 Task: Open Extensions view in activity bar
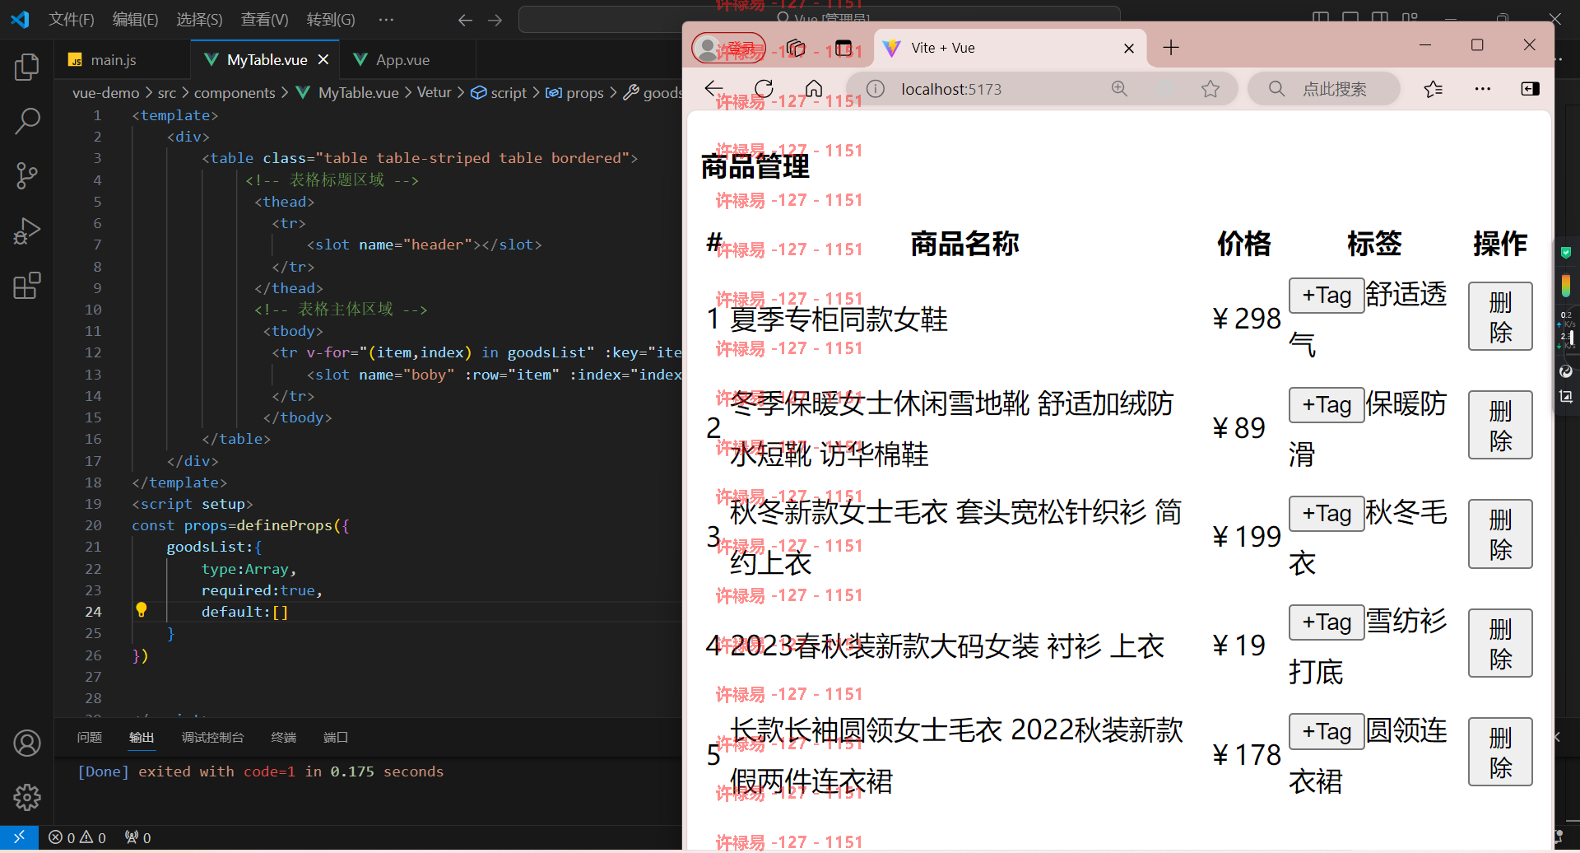[x=27, y=286]
